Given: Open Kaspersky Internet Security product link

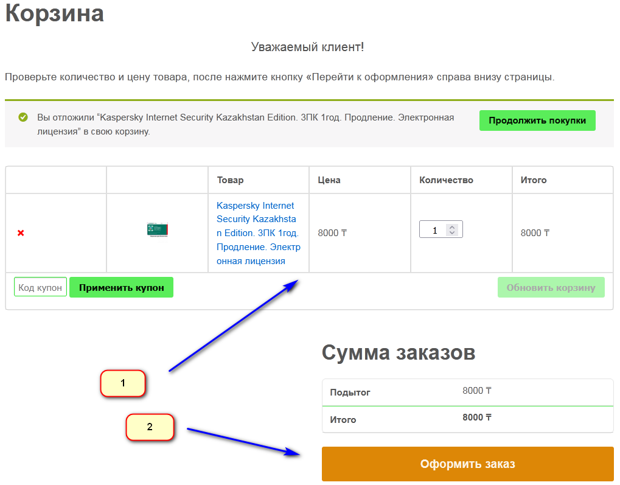Looking at the screenshot, I should [258, 233].
